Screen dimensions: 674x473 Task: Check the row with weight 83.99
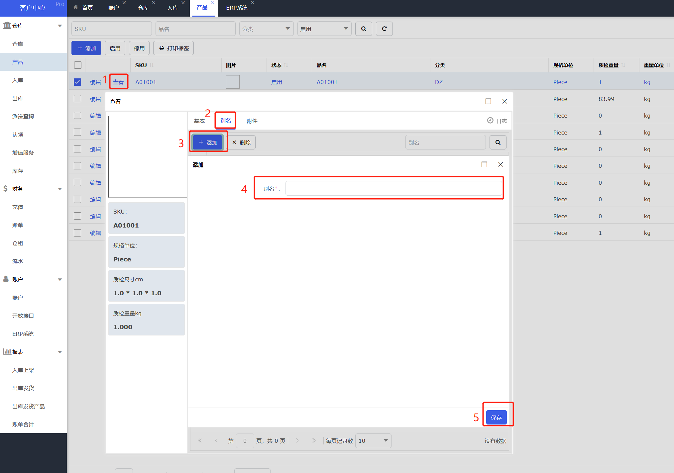point(77,99)
